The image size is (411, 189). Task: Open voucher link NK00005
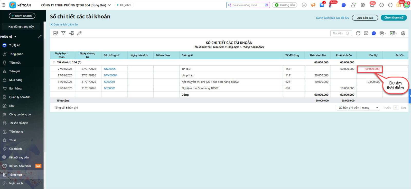coord(110,69)
